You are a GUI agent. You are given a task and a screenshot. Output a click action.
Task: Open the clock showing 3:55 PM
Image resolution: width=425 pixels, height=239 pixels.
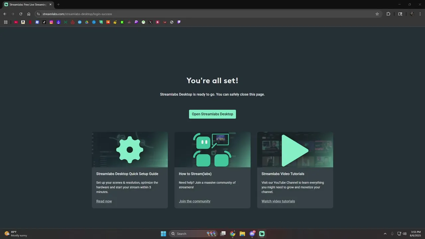(x=416, y=234)
